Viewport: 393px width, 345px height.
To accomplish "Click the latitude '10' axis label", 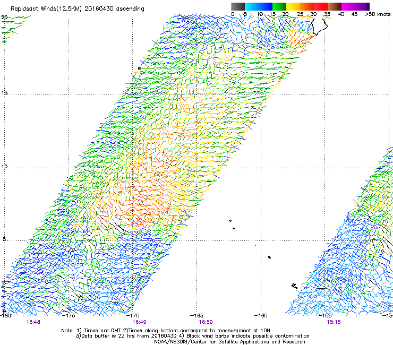I will [4, 166].
